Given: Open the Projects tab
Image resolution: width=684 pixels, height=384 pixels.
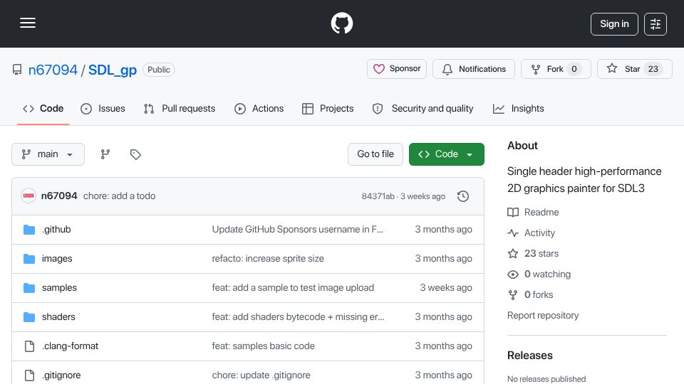Looking at the screenshot, I should coord(328,108).
